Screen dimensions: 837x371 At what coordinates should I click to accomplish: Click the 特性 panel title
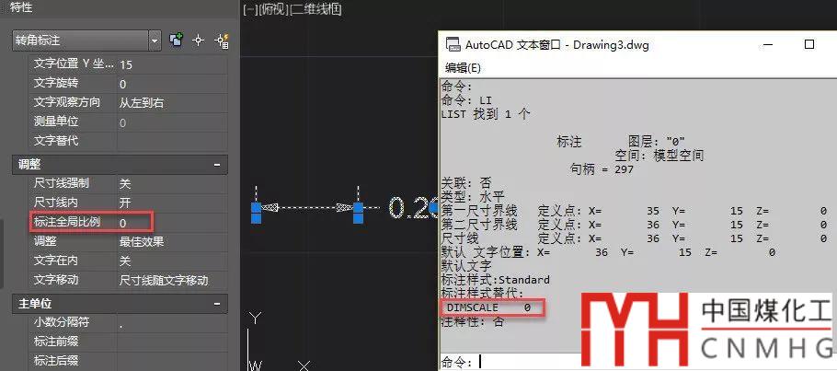coord(21,7)
